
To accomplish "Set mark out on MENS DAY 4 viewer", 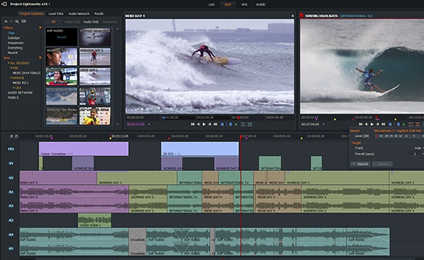I will [x=231, y=124].
